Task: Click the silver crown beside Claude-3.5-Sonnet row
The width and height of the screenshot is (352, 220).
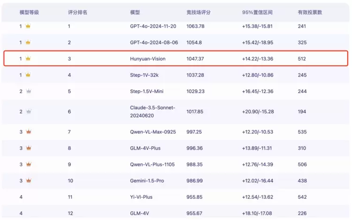Action: [28, 112]
